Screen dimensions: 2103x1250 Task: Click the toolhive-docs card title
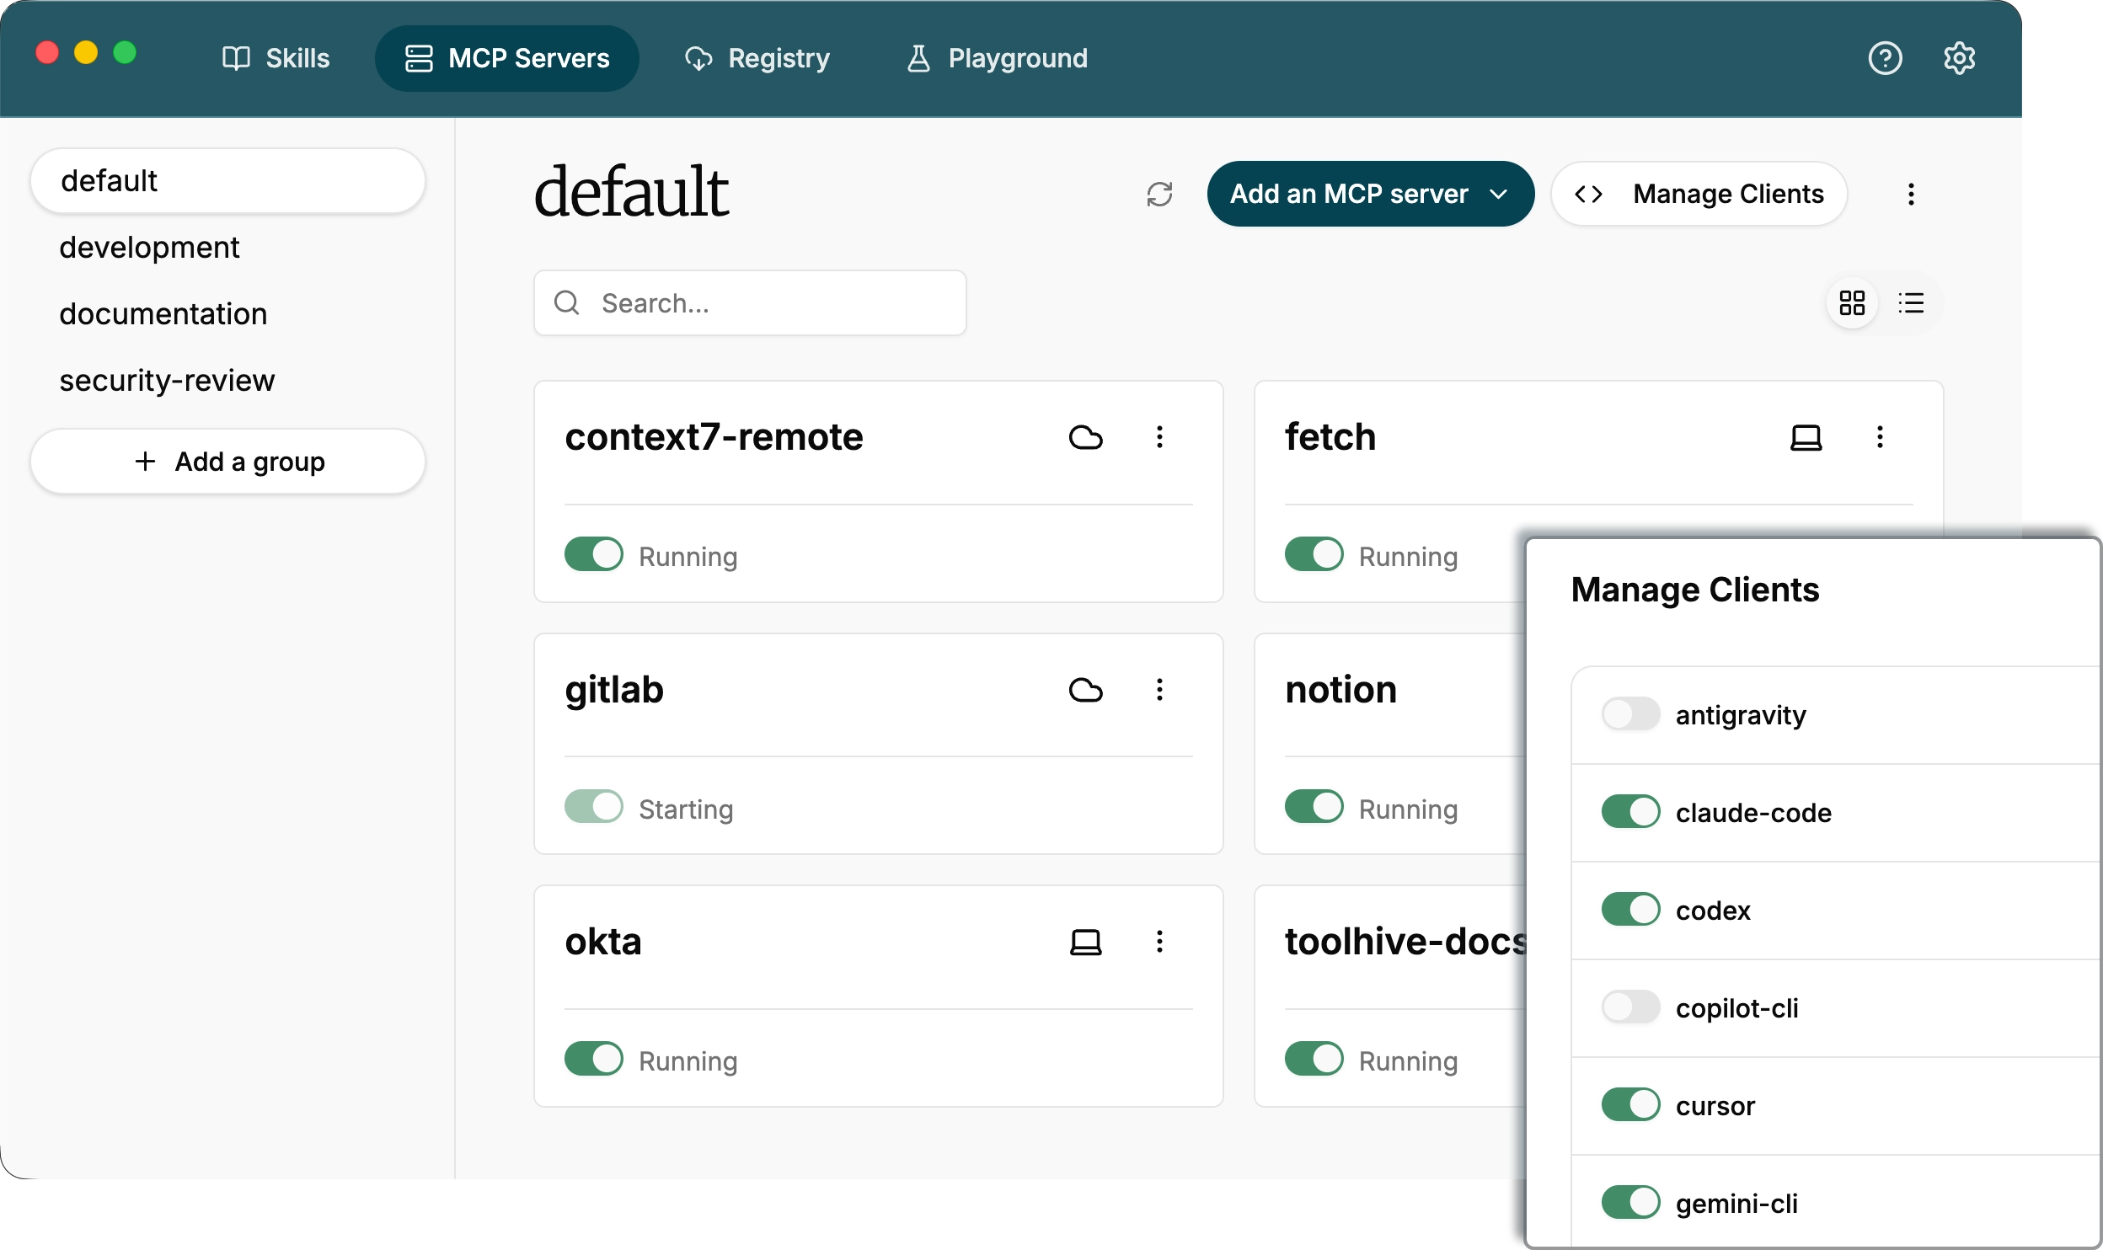pyautogui.click(x=1405, y=941)
